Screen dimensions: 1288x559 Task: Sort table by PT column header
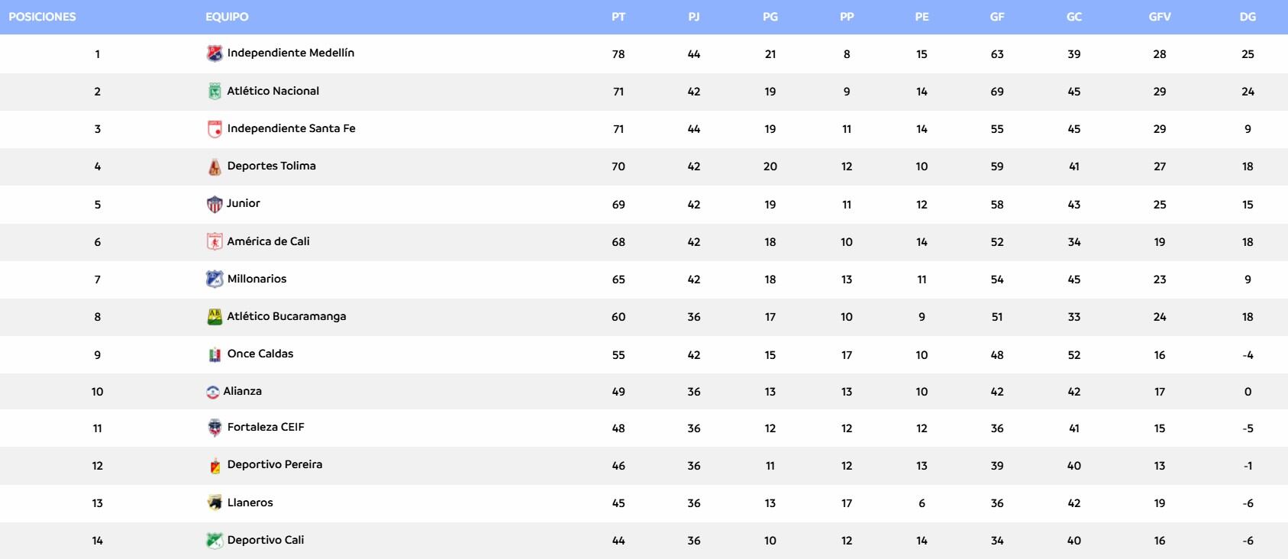point(618,17)
